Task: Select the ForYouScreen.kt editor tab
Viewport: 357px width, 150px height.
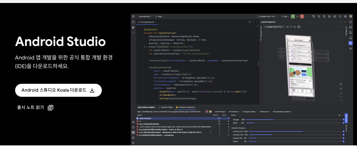Action: 147,22
